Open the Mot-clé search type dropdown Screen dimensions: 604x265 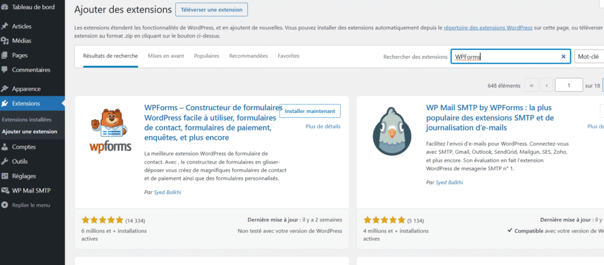point(589,57)
